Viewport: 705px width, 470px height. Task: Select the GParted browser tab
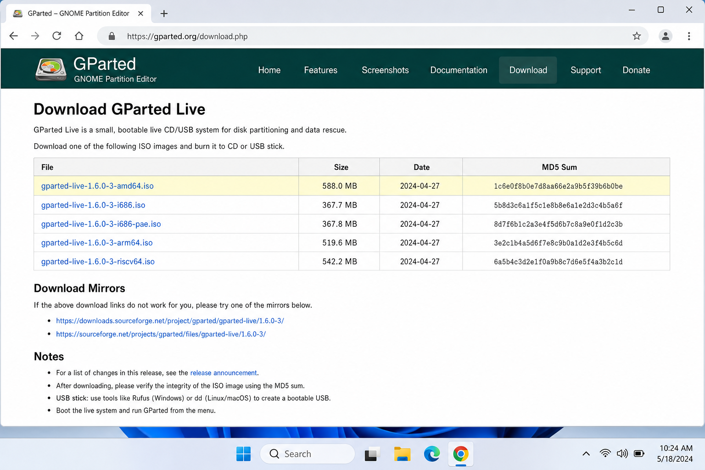(78, 13)
